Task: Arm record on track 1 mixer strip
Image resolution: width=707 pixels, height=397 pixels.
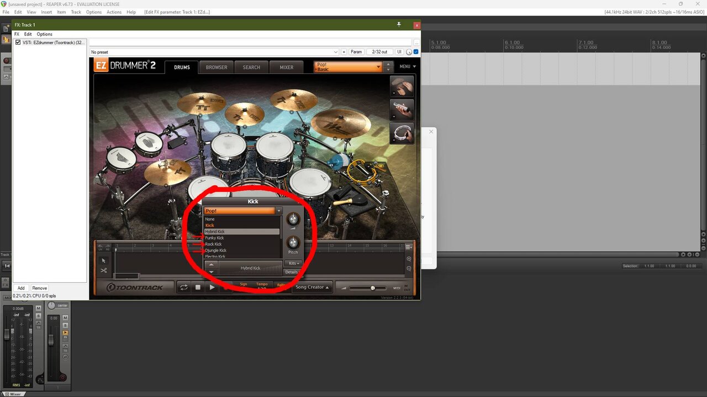Action: (62, 378)
